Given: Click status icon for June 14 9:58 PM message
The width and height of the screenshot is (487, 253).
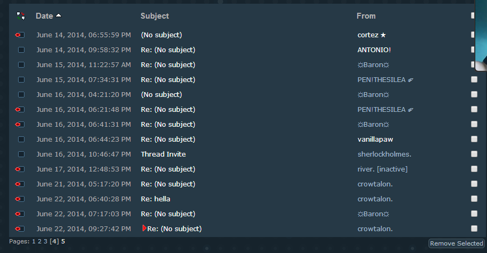Looking at the screenshot, I should tap(21, 50).
